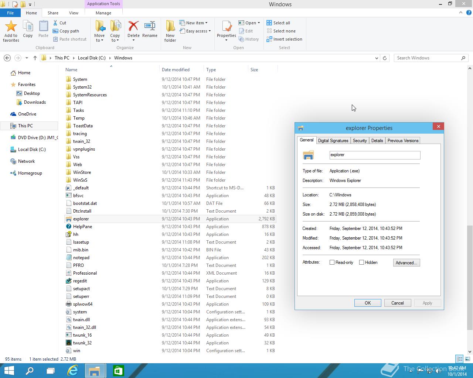
Task: Click the History item in Open group
Action: (x=249, y=39)
